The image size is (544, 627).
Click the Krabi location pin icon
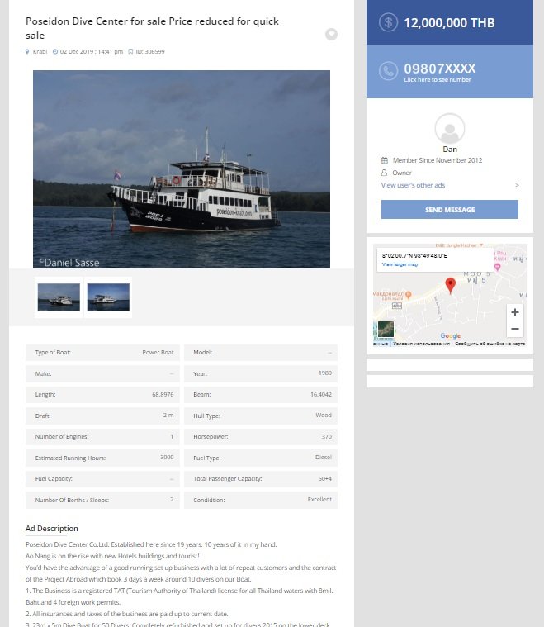27,51
